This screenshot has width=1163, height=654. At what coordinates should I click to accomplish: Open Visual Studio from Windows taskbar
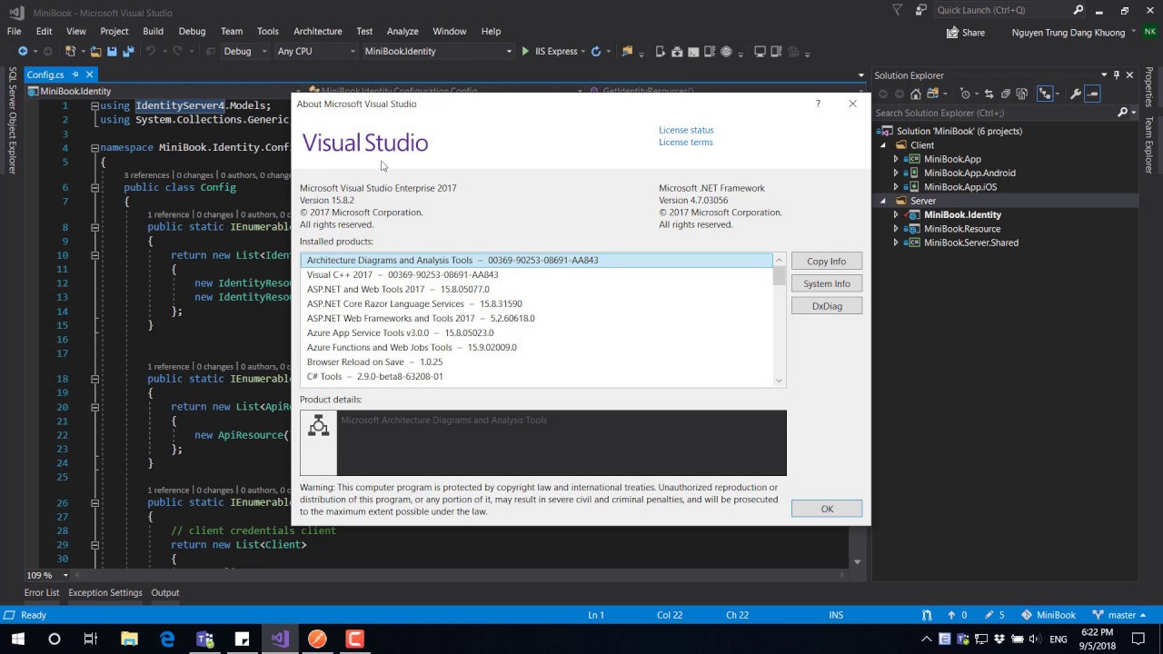click(279, 639)
